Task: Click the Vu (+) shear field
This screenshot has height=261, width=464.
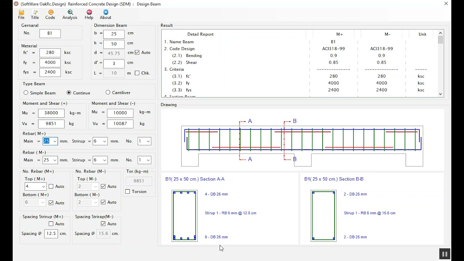Action: coord(51,124)
